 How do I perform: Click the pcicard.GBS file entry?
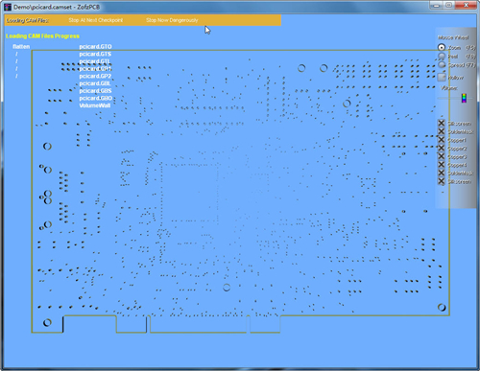pyautogui.click(x=95, y=91)
